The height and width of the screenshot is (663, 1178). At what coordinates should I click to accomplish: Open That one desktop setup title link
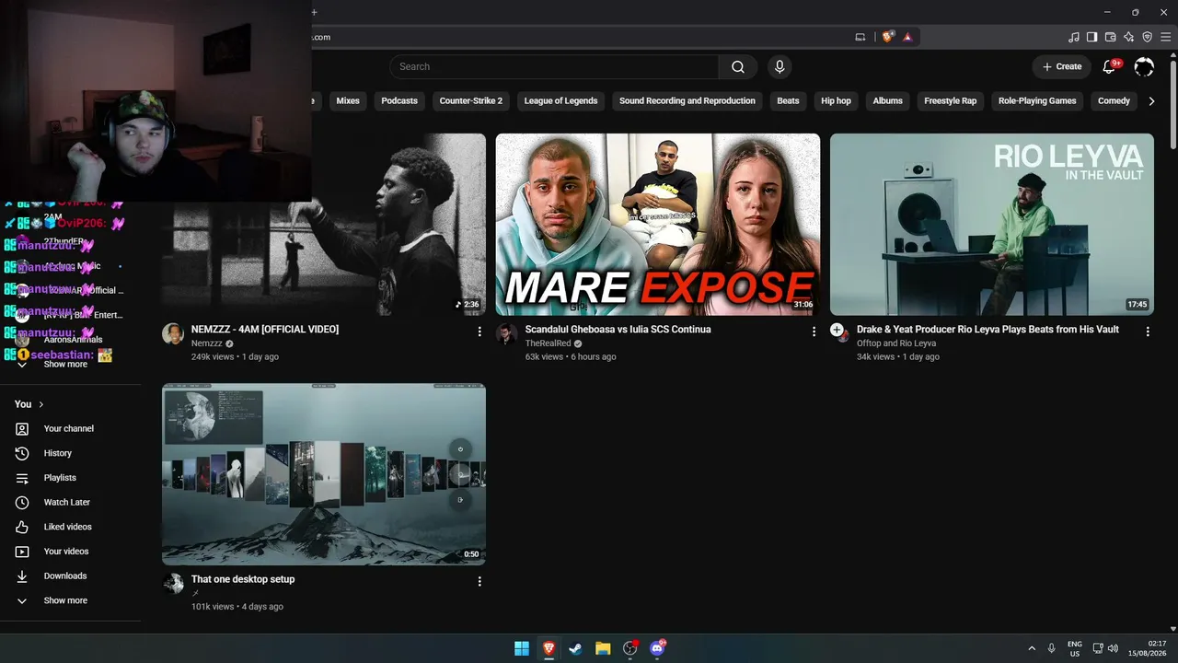point(243,580)
